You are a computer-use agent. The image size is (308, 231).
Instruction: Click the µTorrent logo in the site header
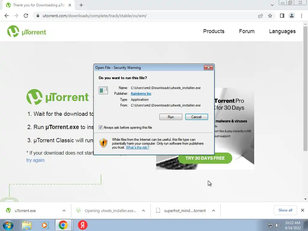27,31
